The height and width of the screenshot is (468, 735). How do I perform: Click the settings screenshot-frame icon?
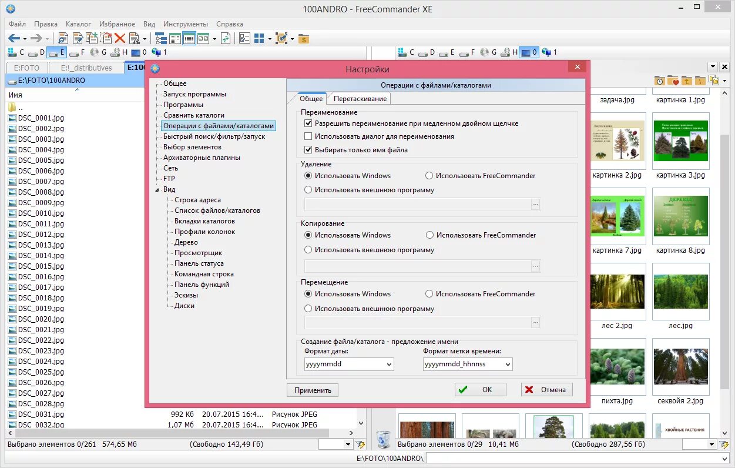[x=281, y=38]
